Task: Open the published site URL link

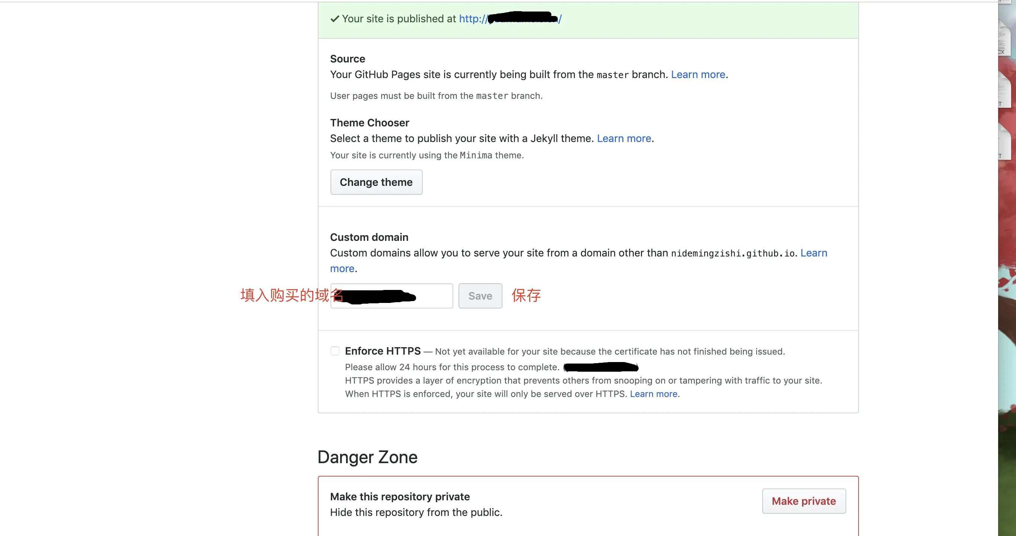Action: pos(510,19)
